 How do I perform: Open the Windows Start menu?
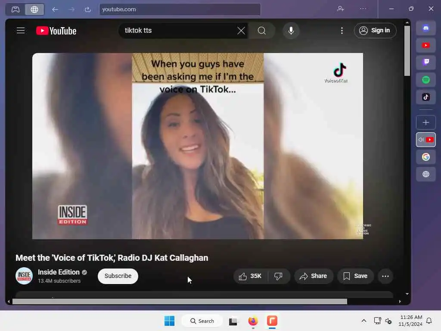click(x=169, y=321)
